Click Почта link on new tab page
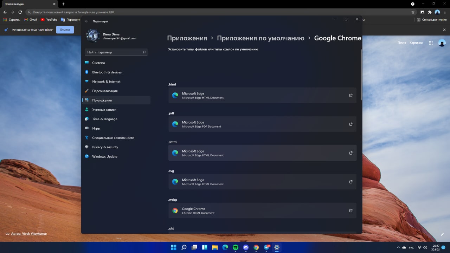450x253 pixels. 402,43
